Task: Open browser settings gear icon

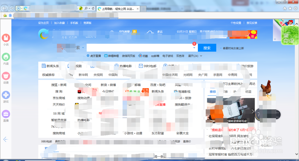Action: point(295,8)
